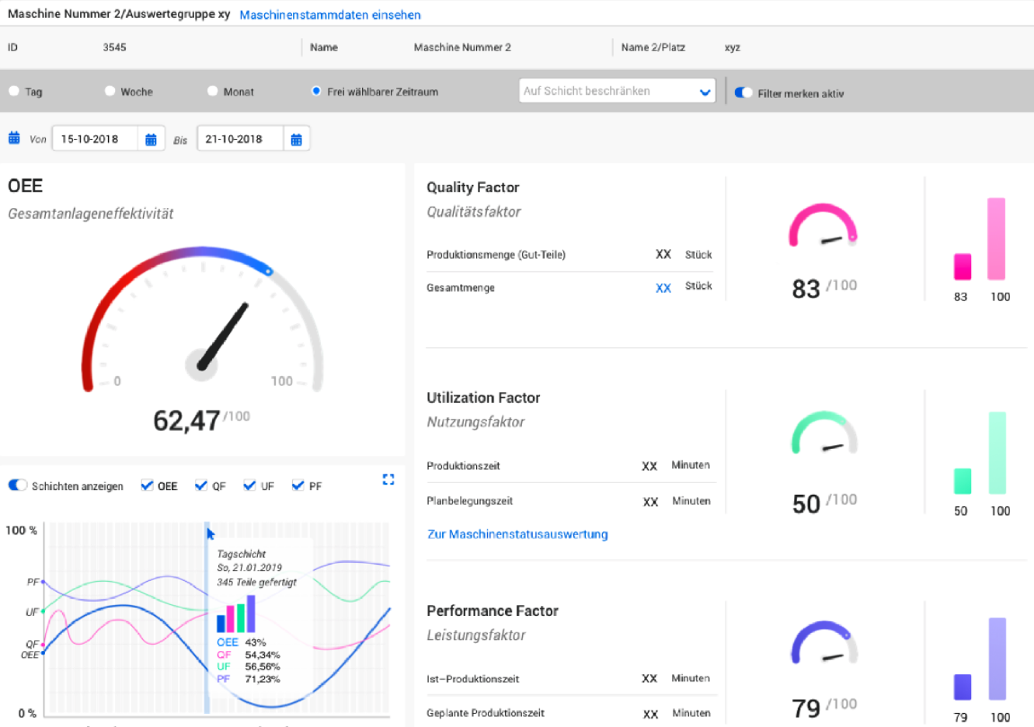Select Frei wählbarer Zeitraum radio option
This screenshot has height=727, width=1034.
(x=316, y=91)
